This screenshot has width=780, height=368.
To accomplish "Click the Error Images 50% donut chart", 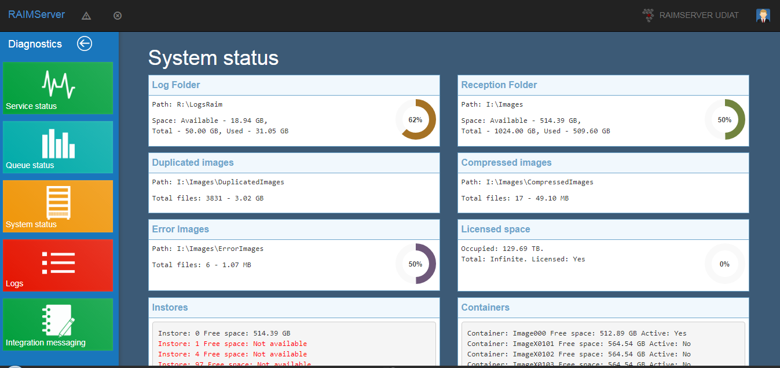I will [415, 264].
